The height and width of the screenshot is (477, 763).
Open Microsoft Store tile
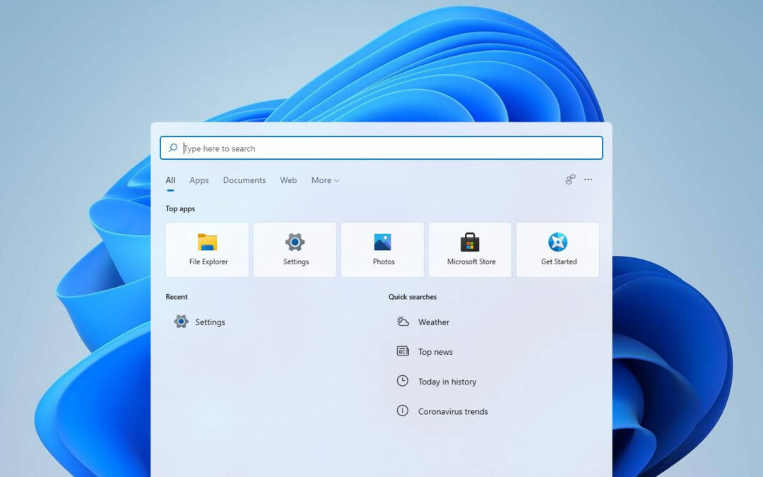470,249
